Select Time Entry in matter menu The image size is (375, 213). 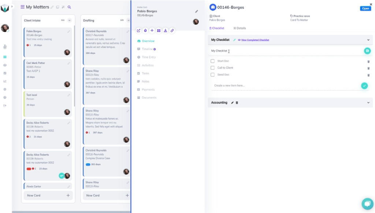pos(149,57)
